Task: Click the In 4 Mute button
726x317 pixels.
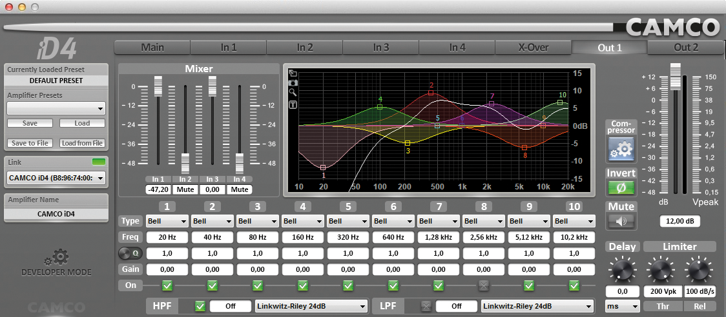Action: click(x=240, y=189)
